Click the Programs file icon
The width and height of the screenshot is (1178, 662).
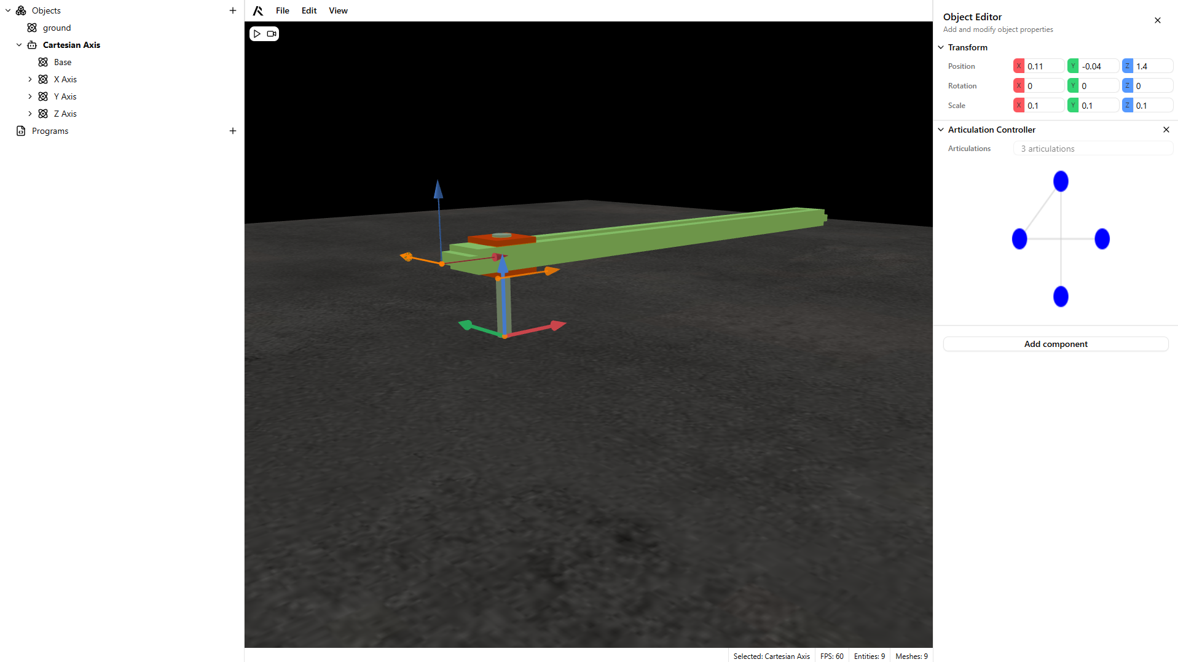pos(21,131)
